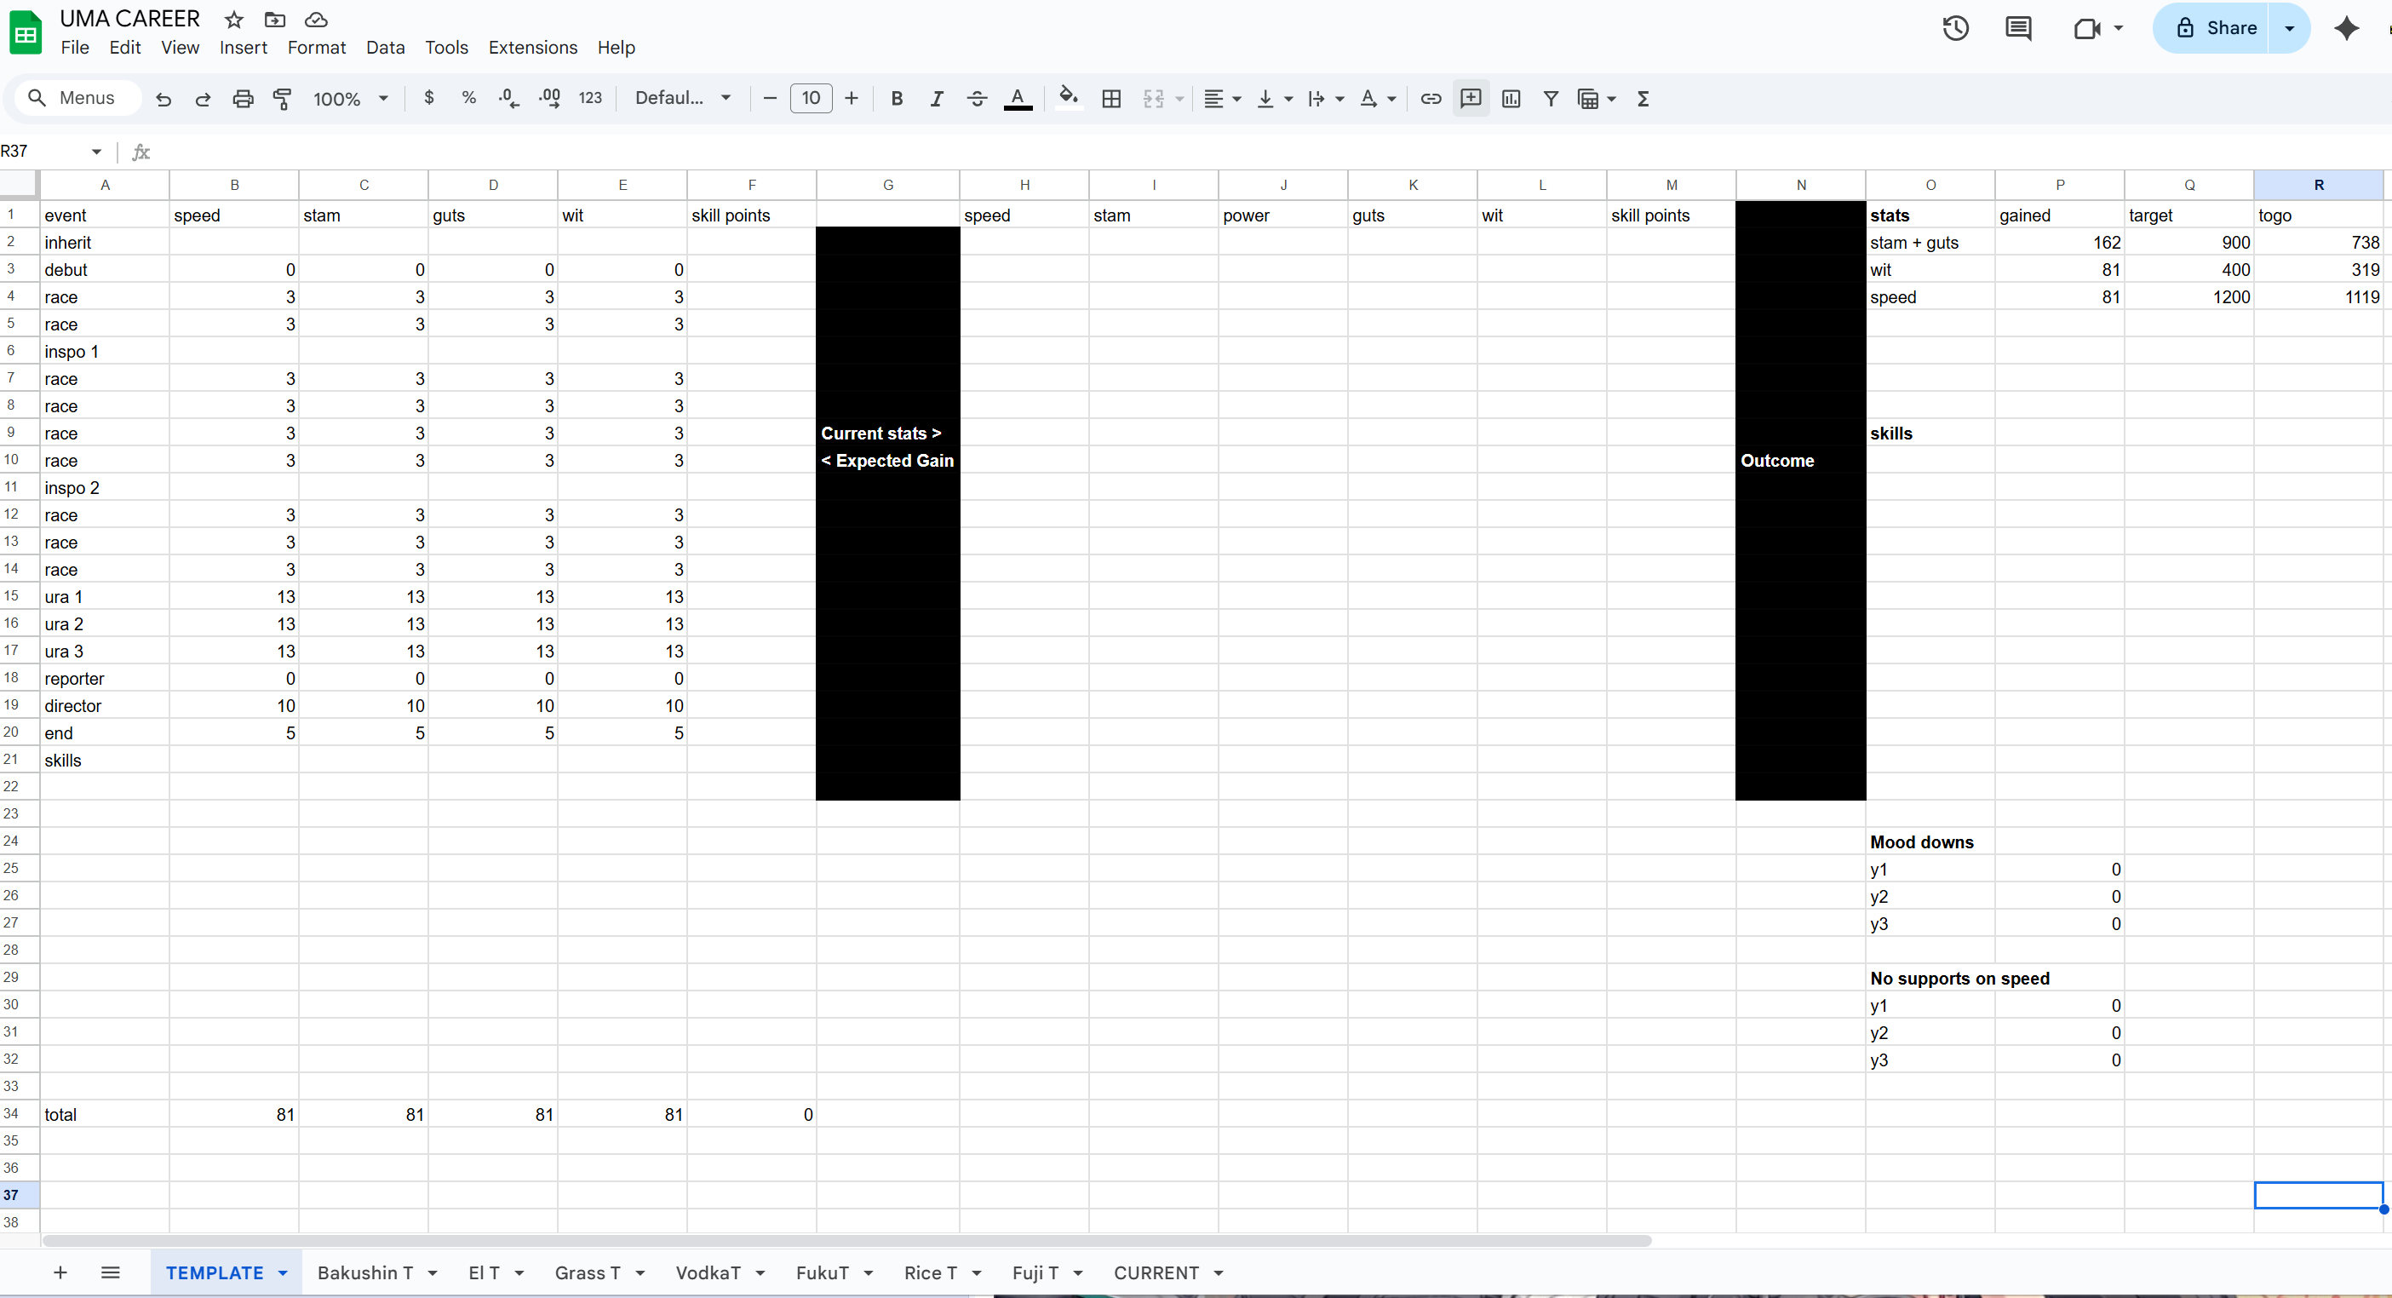Open version history clock icon
Screen dimensions: 2392x1298
(1955, 28)
